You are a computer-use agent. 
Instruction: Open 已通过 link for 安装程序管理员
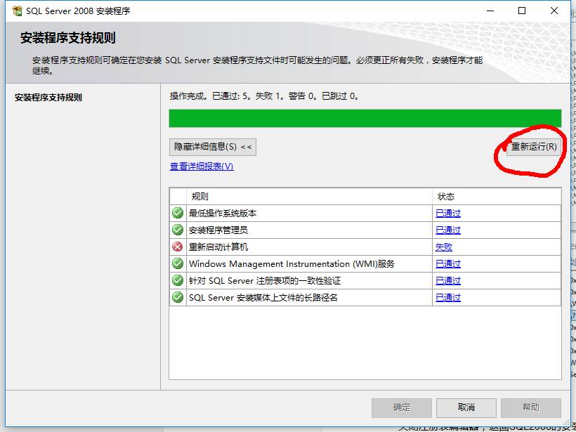click(448, 230)
